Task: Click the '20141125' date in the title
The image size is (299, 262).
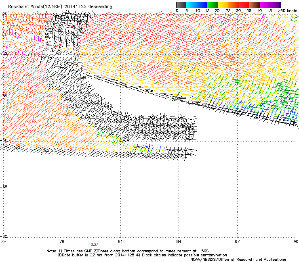Action: [x=75, y=6]
